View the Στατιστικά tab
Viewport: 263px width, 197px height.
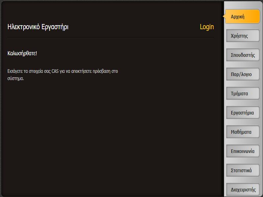(242, 170)
